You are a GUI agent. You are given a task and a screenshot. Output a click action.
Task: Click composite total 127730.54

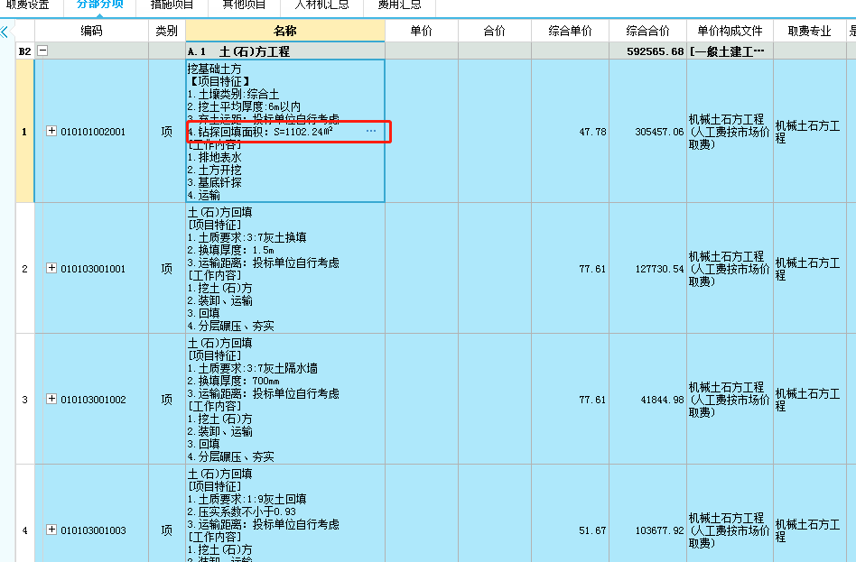[659, 269]
